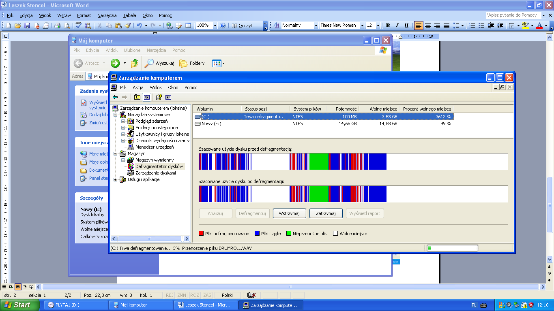Collapse Narzędzia systemowe tree node
Screen dimensions: 554x311
tap(116, 115)
